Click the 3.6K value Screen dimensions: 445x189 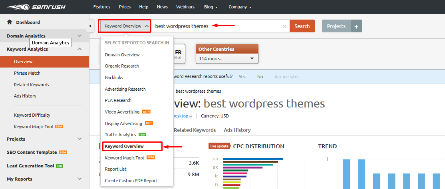194,163
